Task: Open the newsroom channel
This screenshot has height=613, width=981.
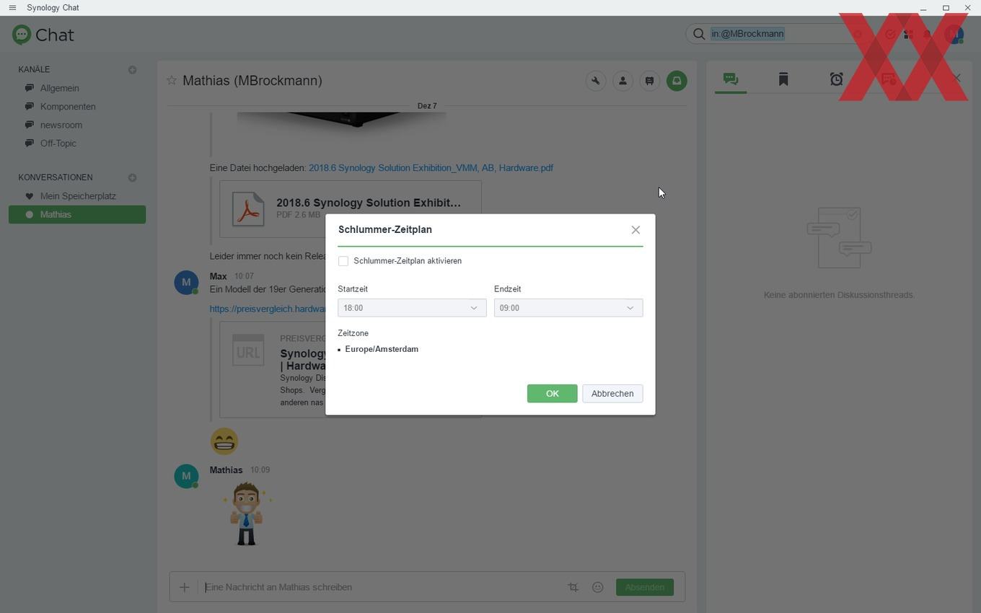Action: 61,125
